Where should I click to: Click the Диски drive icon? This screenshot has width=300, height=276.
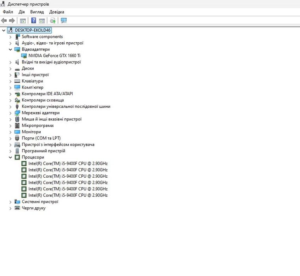[17, 69]
